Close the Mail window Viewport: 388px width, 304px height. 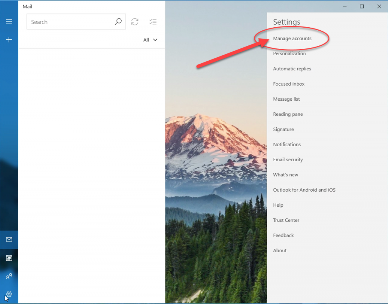tap(379, 6)
